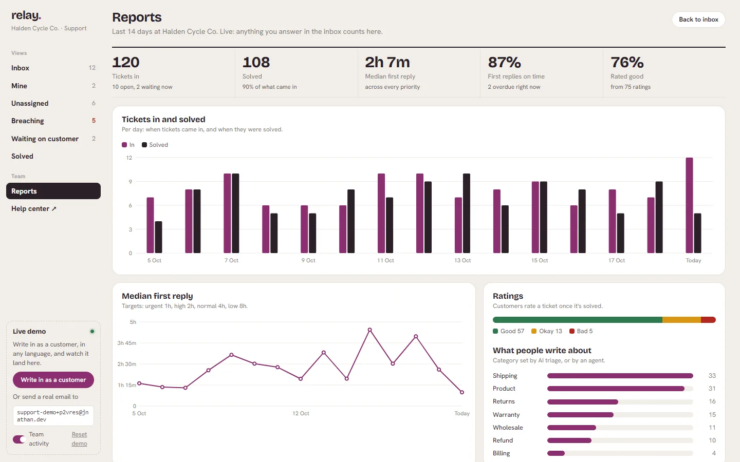The width and height of the screenshot is (740, 462).
Task: Click the Product category bar
Action: [616, 389]
